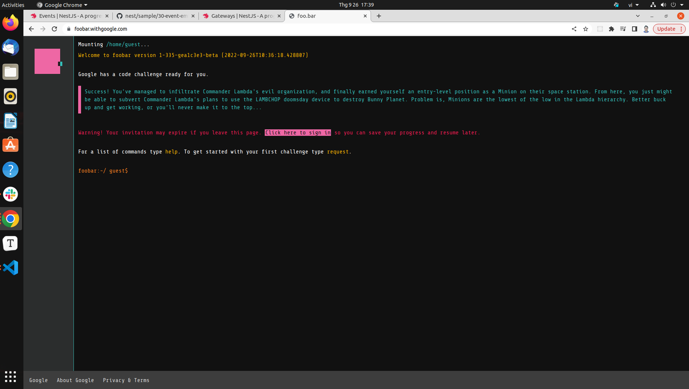Open the Privacy & Terms link

point(126,380)
